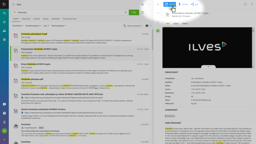Click into the ilveshaku search field
256x144 pixels.
click(x=70, y=12)
